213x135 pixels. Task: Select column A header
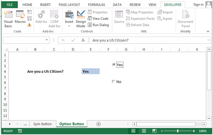[x=17, y=49]
